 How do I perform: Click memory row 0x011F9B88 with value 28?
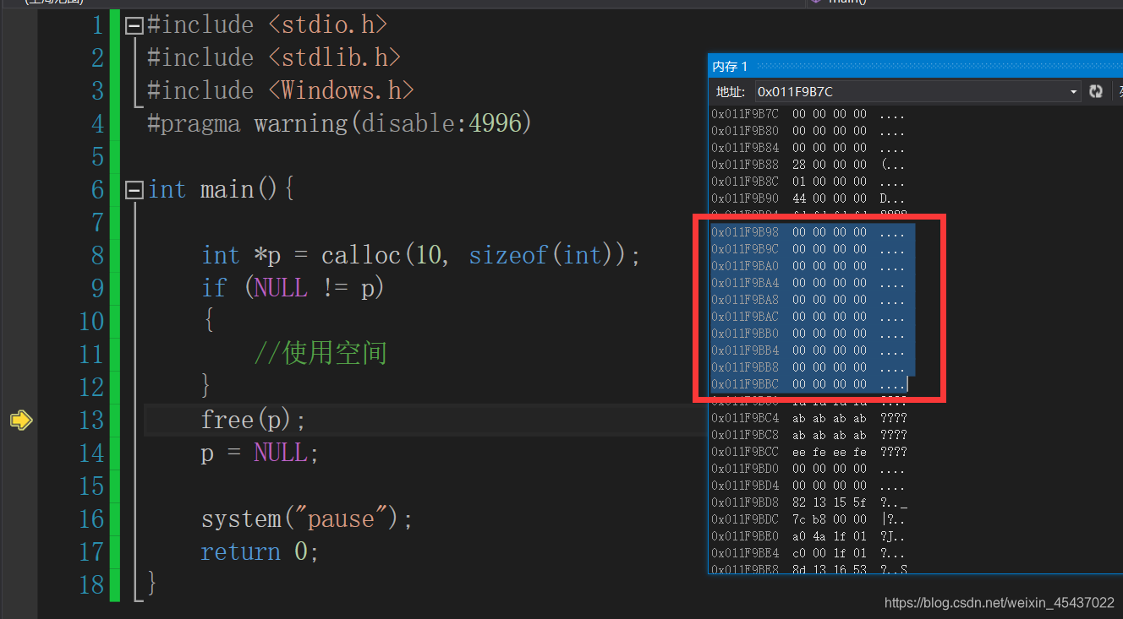coord(808,165)
